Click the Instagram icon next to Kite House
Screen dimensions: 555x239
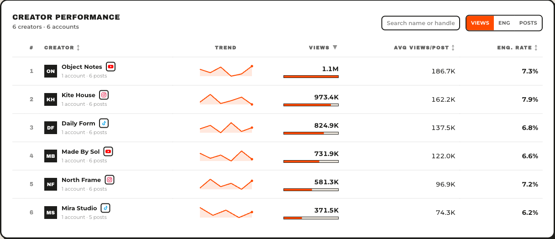(x=104, y=95)
